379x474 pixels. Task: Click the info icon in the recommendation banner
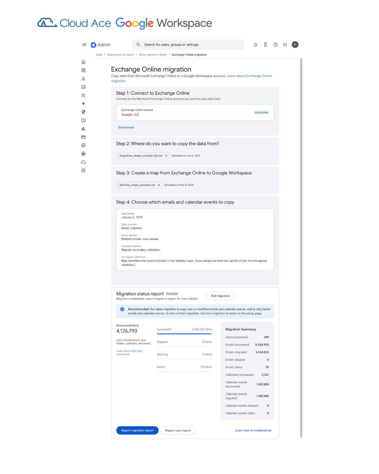pyautogui.click(x=122, y=309)
